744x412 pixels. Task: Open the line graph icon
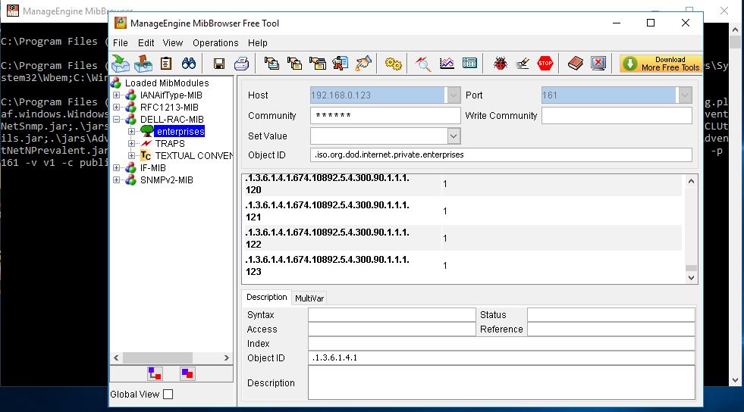tap(447, 63)
